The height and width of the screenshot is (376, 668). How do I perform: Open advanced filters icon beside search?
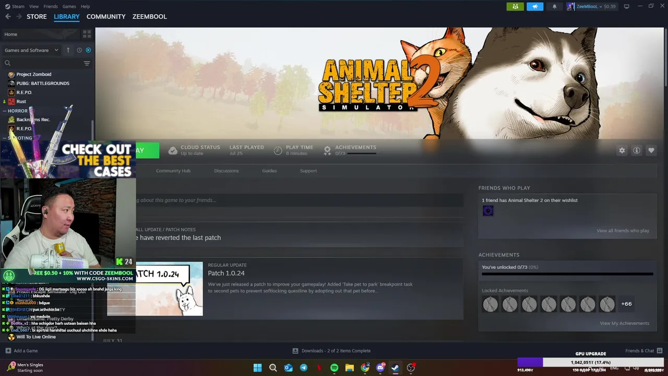[87, 63]
